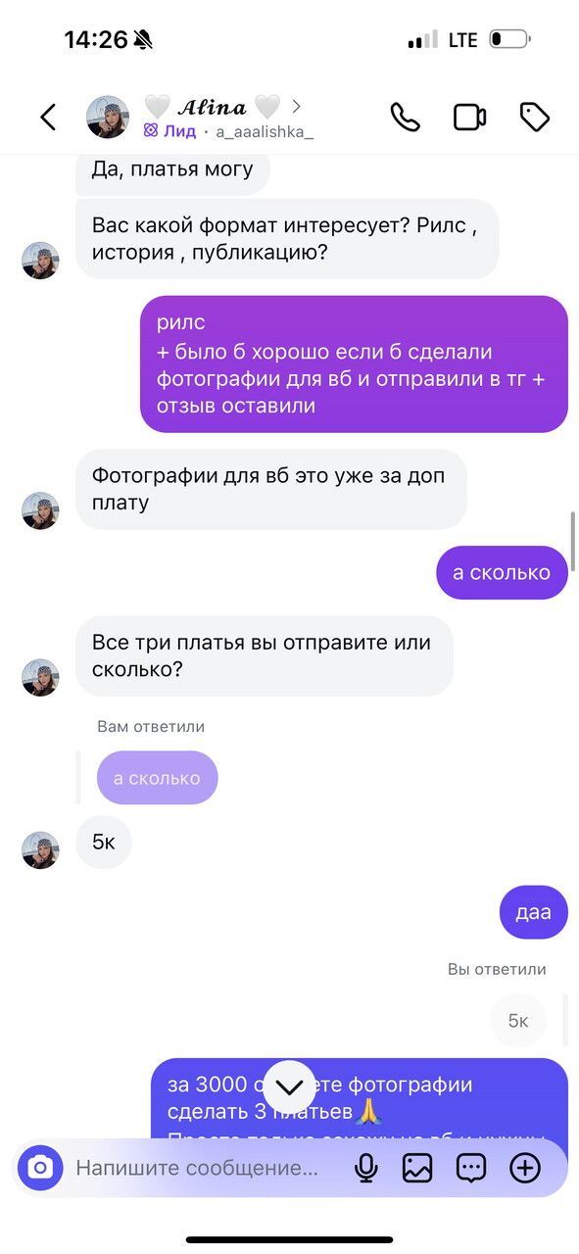Open Alina's profile picture in header
Screen dimensions: 579x1254
coord(108,118)
